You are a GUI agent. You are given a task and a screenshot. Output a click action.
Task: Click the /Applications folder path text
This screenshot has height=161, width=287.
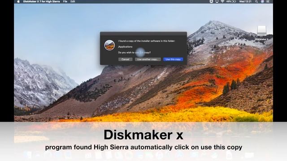pos(125,47)
